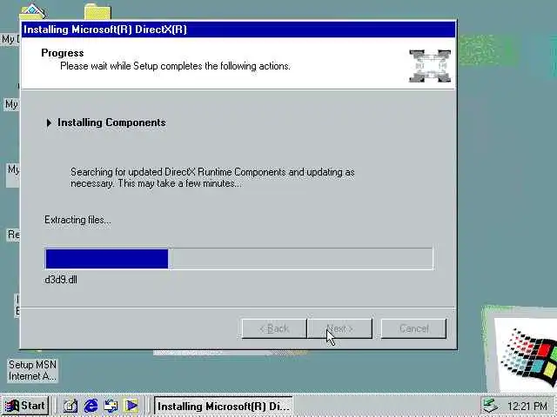Click the 12:21 PM clock
The image size is (557, 417).
click(527, 406)
